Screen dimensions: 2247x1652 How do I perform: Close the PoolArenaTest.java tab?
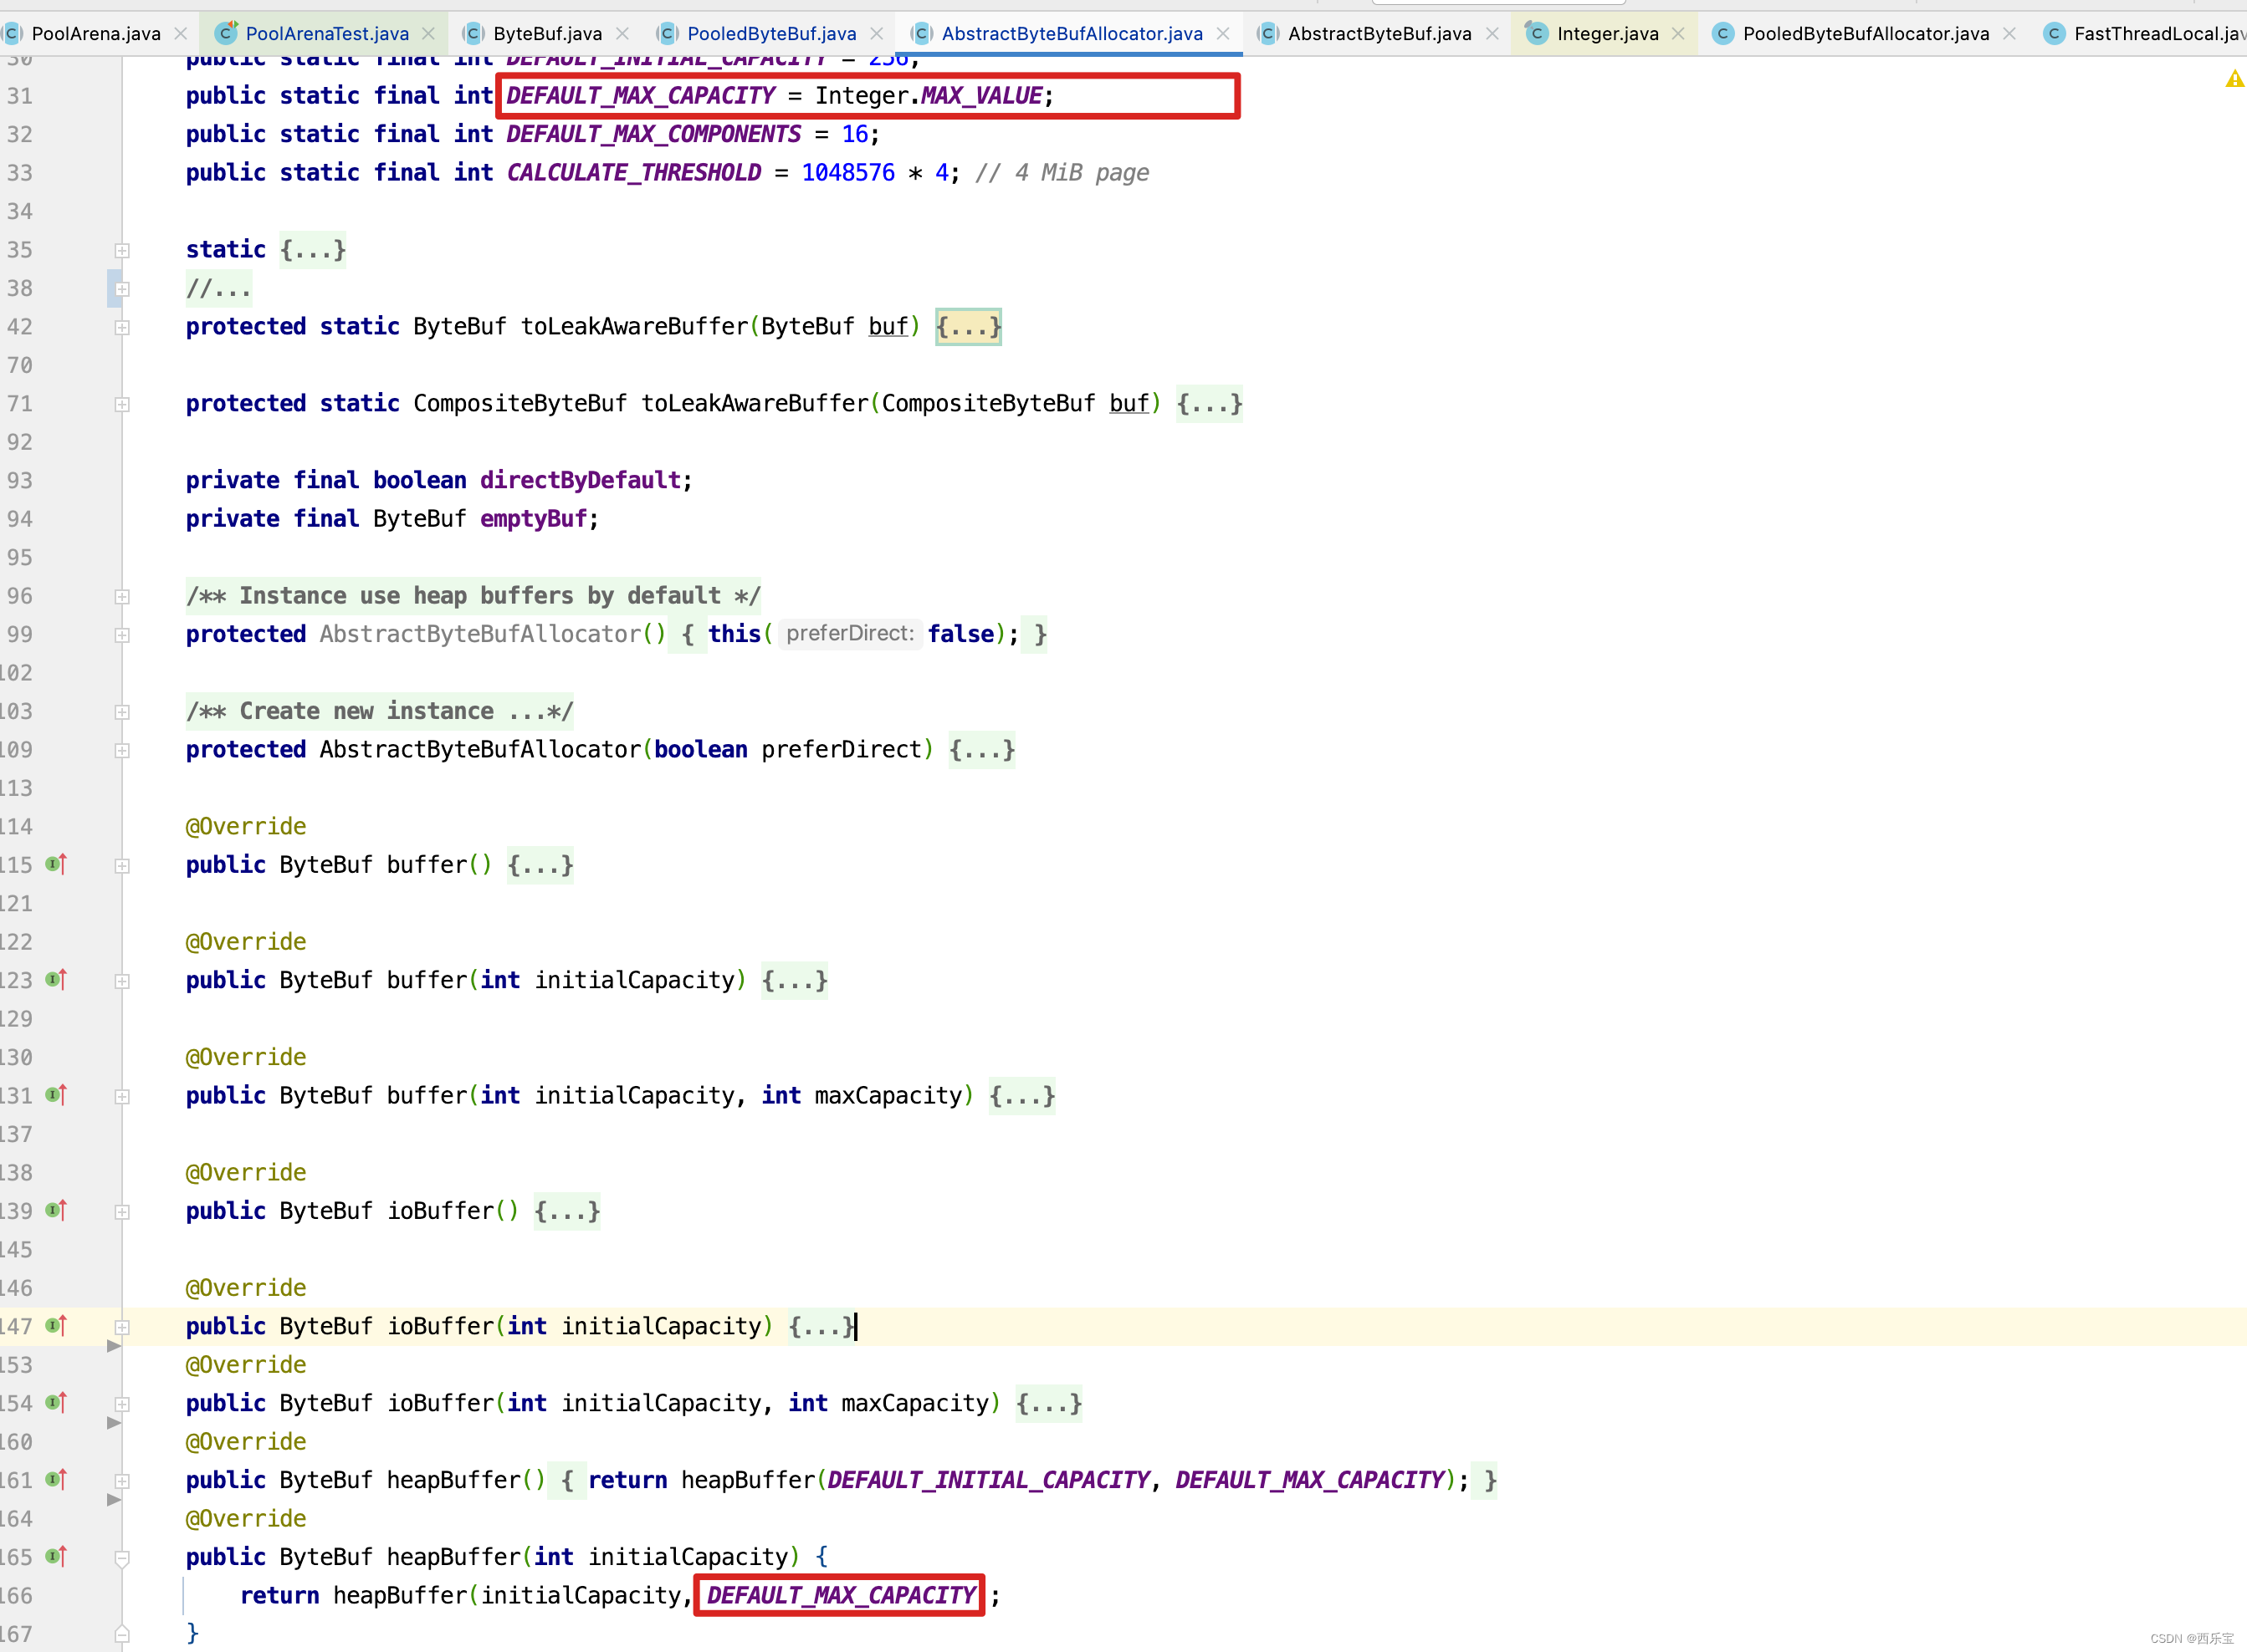pyautogui.click(x=428, y=33)
